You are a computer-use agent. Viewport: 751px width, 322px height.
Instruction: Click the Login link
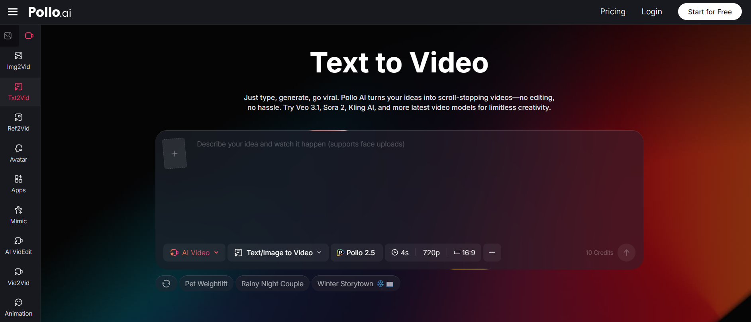click(651, 12)
